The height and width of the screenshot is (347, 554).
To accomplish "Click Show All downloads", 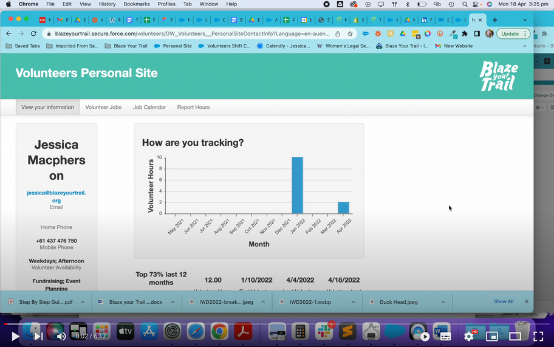I will (503, 301).
